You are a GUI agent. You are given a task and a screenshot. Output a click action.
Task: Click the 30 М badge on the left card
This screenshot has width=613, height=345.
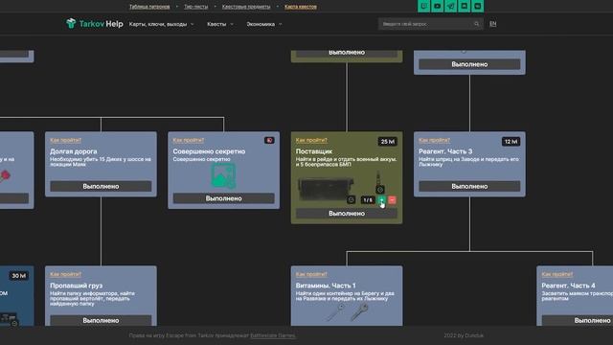[x=18, y=276]
